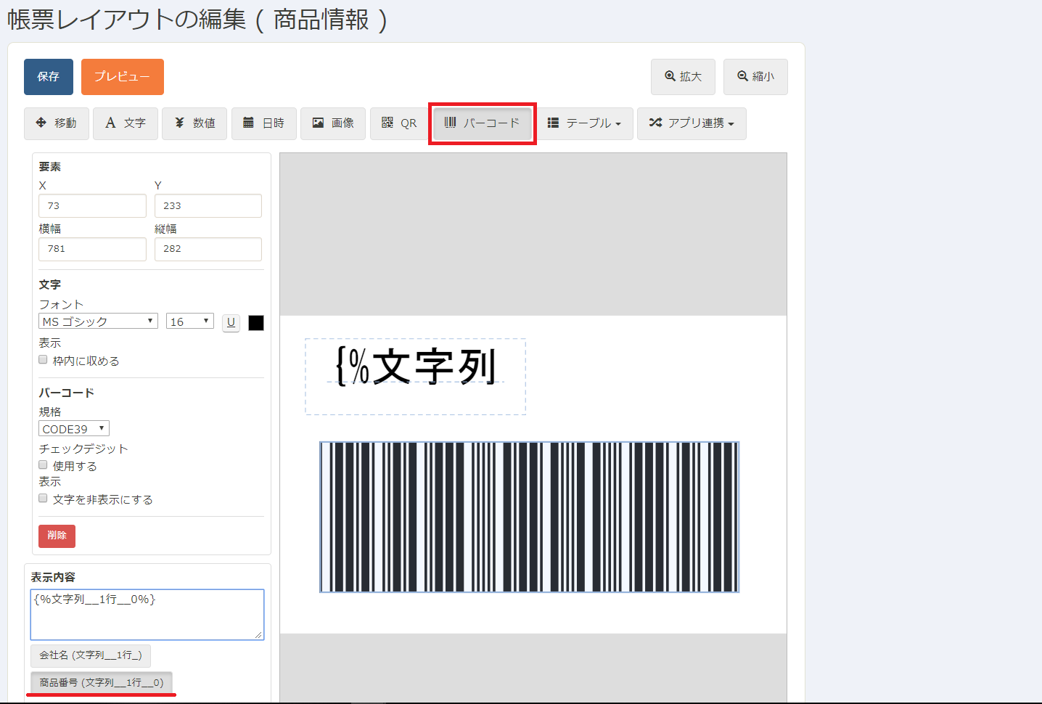Click the X position field
Viewport: 1042px width, 704px height.
click(92, 205)
